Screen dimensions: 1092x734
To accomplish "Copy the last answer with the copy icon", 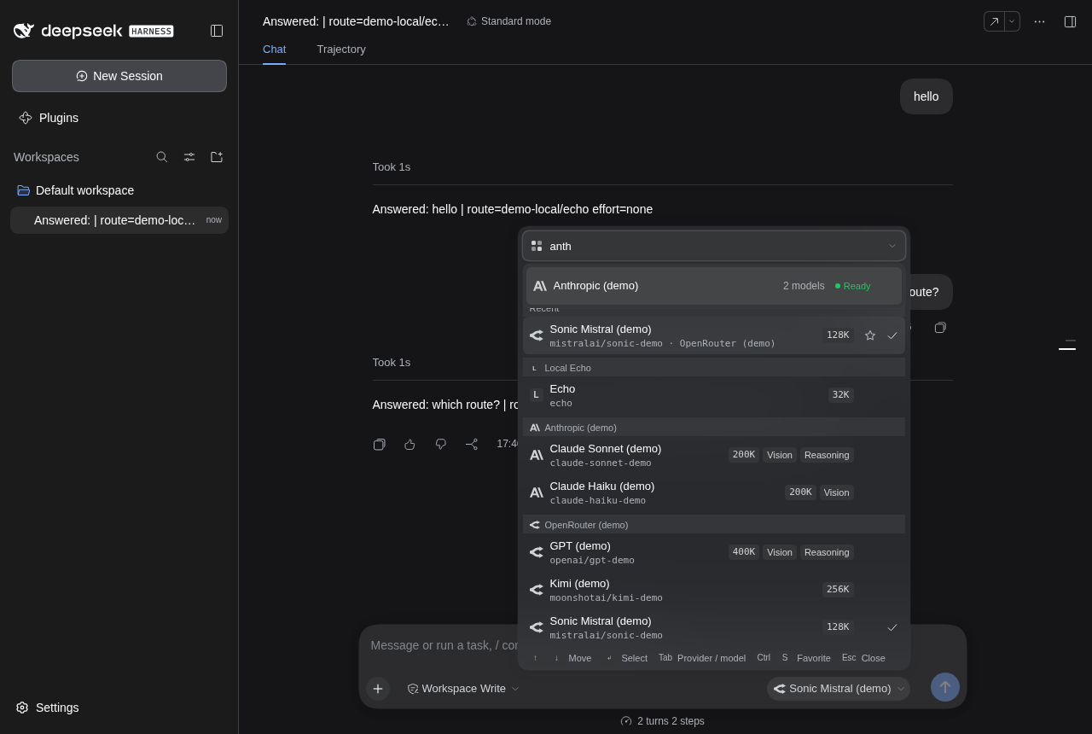I will pyautogui.click(x=380, y=444).
